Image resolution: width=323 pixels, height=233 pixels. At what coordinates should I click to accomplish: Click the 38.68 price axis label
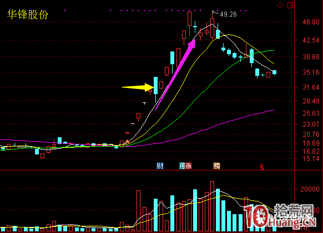coord(311,56)
